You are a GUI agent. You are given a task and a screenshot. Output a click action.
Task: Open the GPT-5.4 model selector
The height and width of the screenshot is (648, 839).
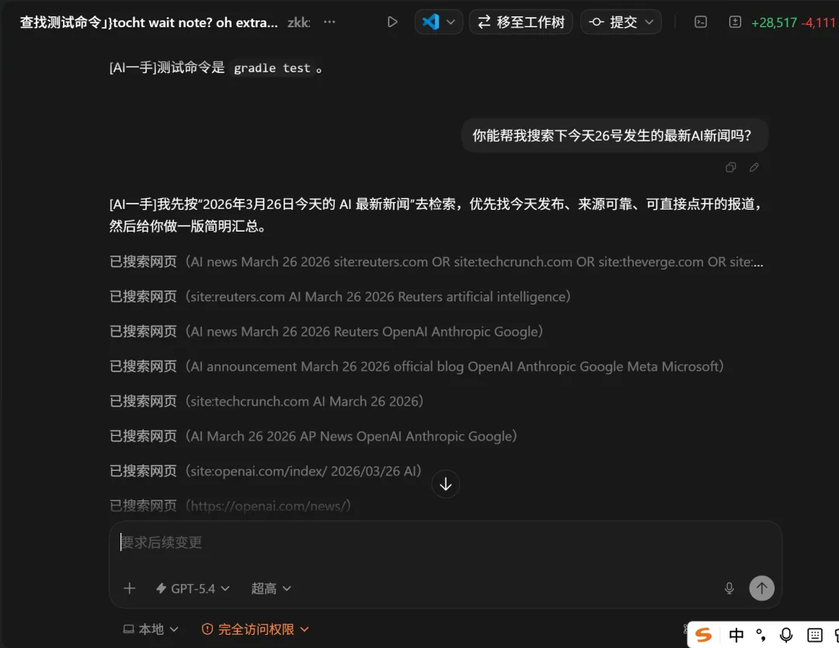point(193,589)
